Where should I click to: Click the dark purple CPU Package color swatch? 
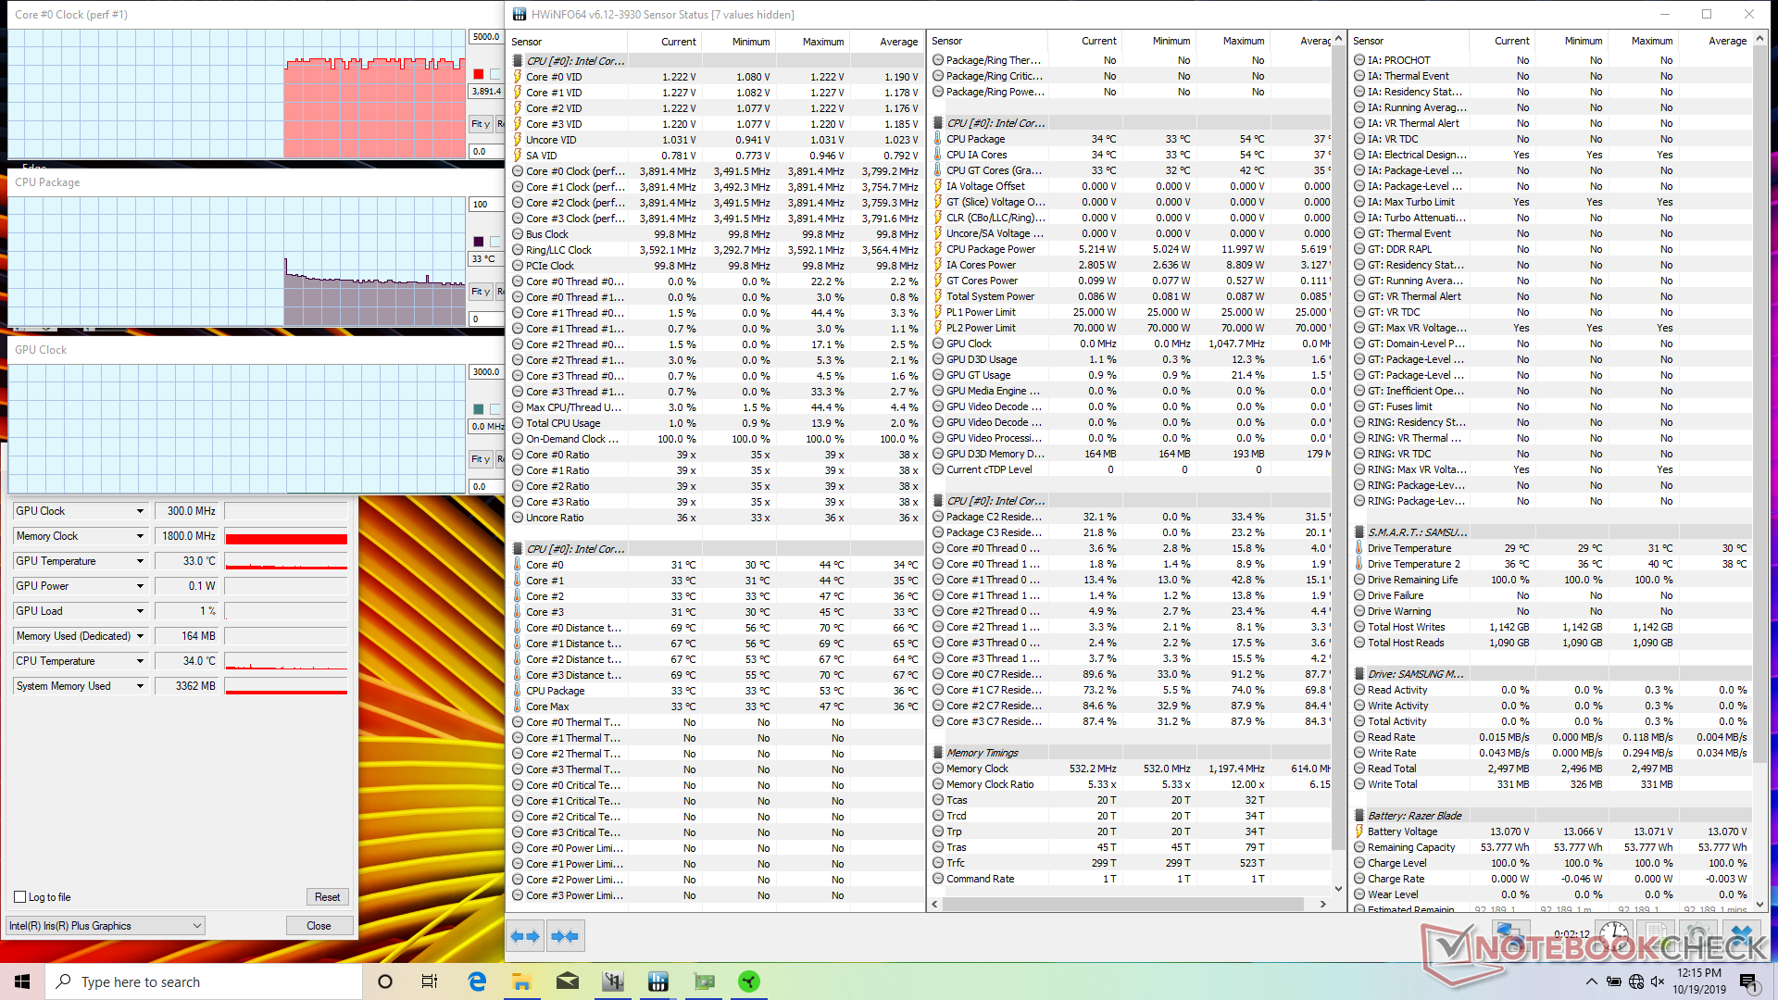tap(479, 242)
